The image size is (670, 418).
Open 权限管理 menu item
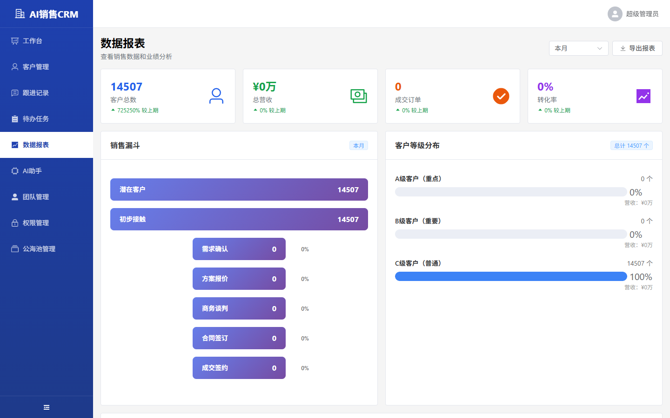pyautogui.click(x=47, y=223)
